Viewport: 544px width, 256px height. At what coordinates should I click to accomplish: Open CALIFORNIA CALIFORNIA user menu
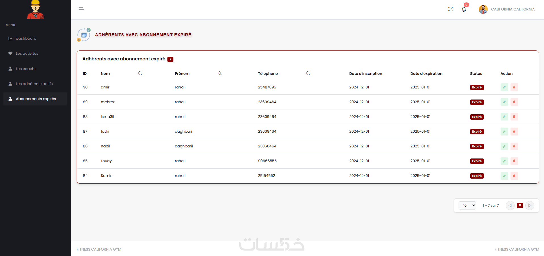point(513,9)
